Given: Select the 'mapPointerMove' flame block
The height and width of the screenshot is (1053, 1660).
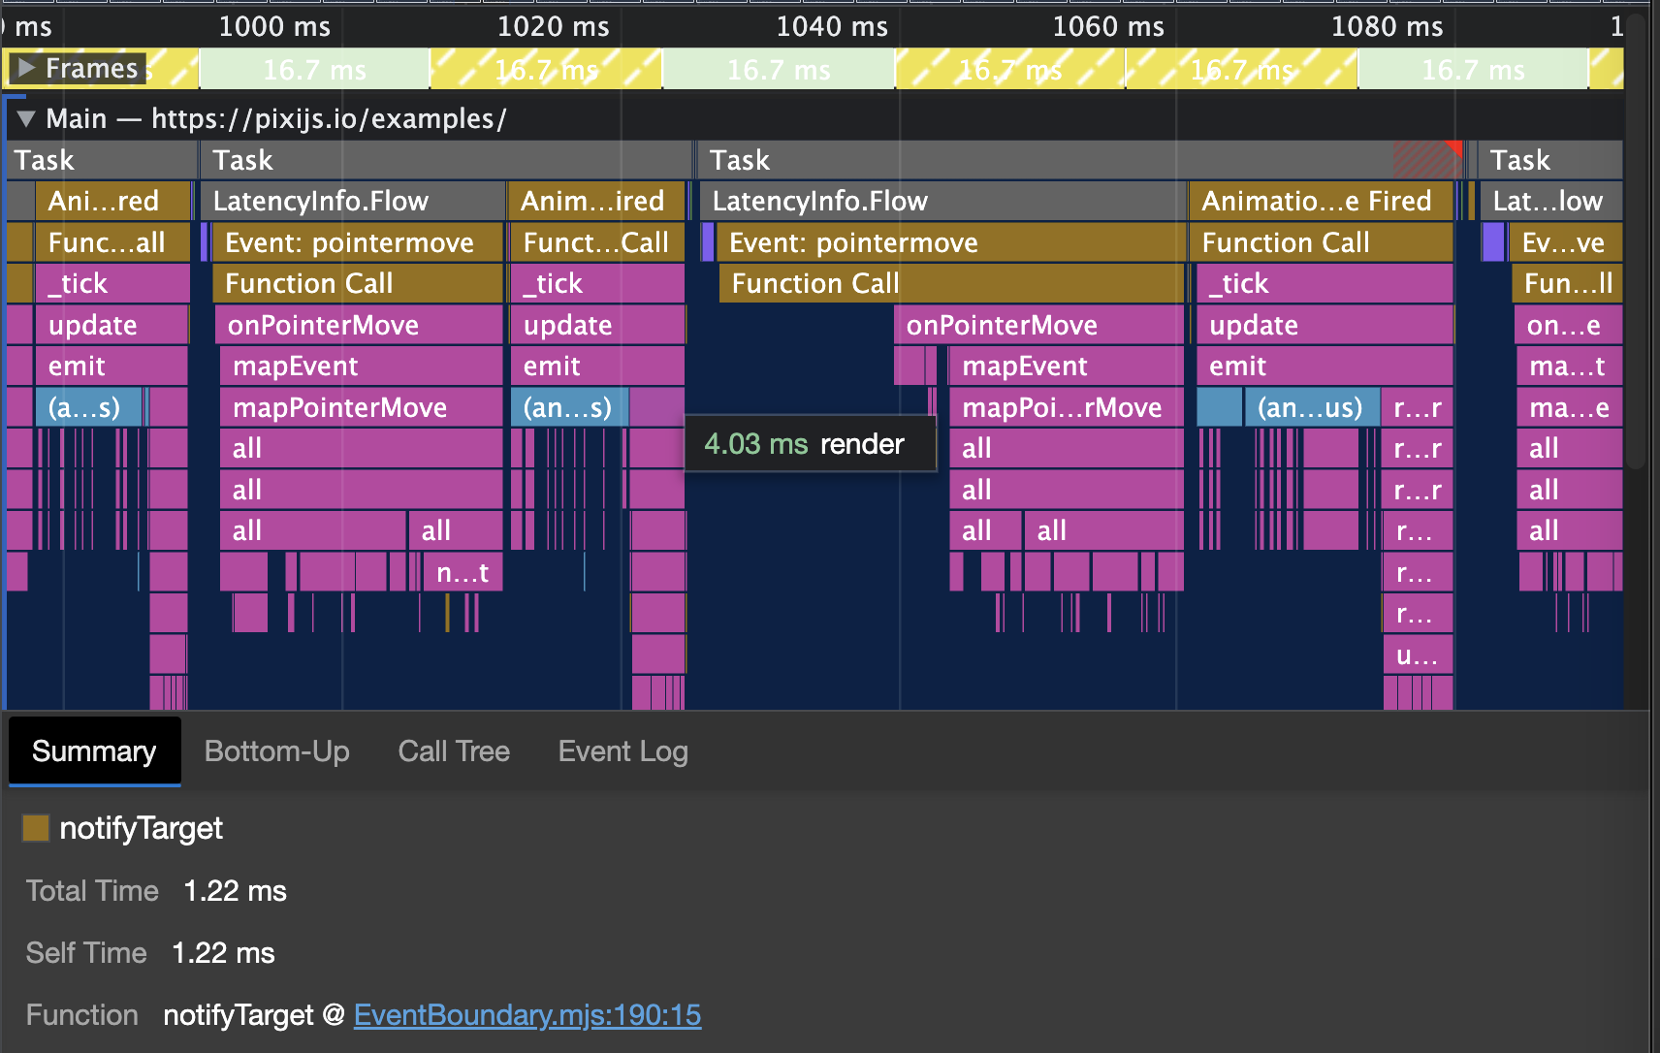Looking at the screenshot, I should [x=361, y=407].
